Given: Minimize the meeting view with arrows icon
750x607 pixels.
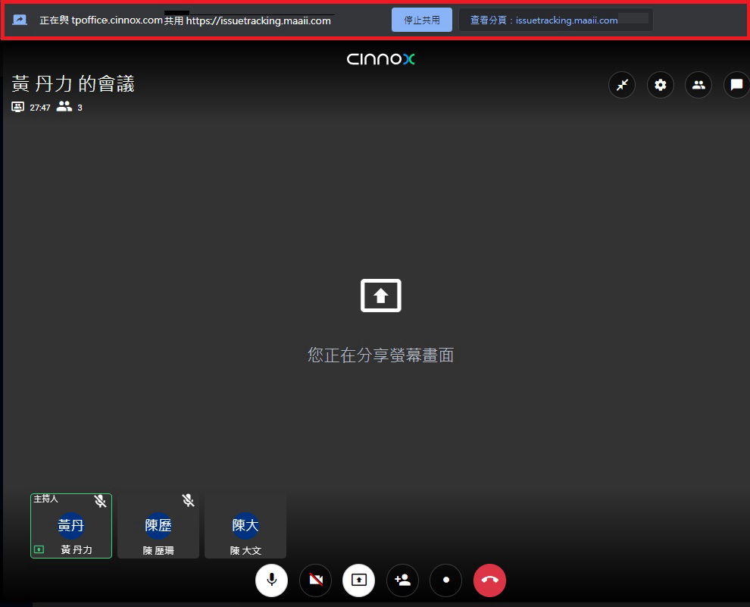Looking at the screenshot, I should point(622,85).
